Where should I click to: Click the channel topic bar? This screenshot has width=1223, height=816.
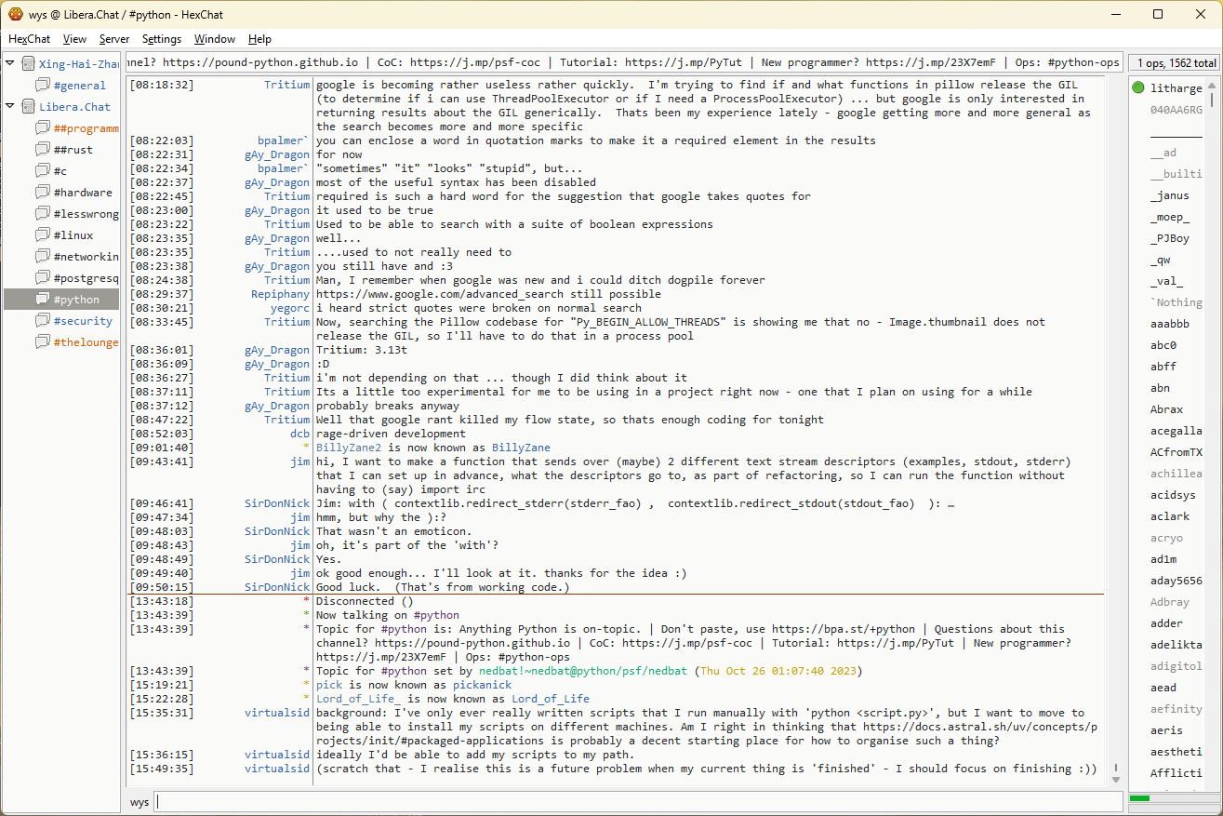(624, 62)
